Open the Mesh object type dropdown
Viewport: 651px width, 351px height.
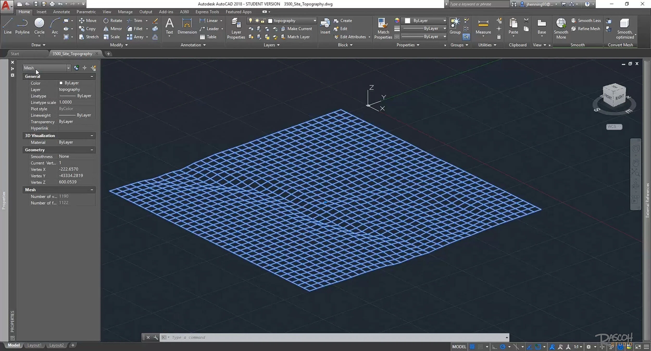point(68,68)
